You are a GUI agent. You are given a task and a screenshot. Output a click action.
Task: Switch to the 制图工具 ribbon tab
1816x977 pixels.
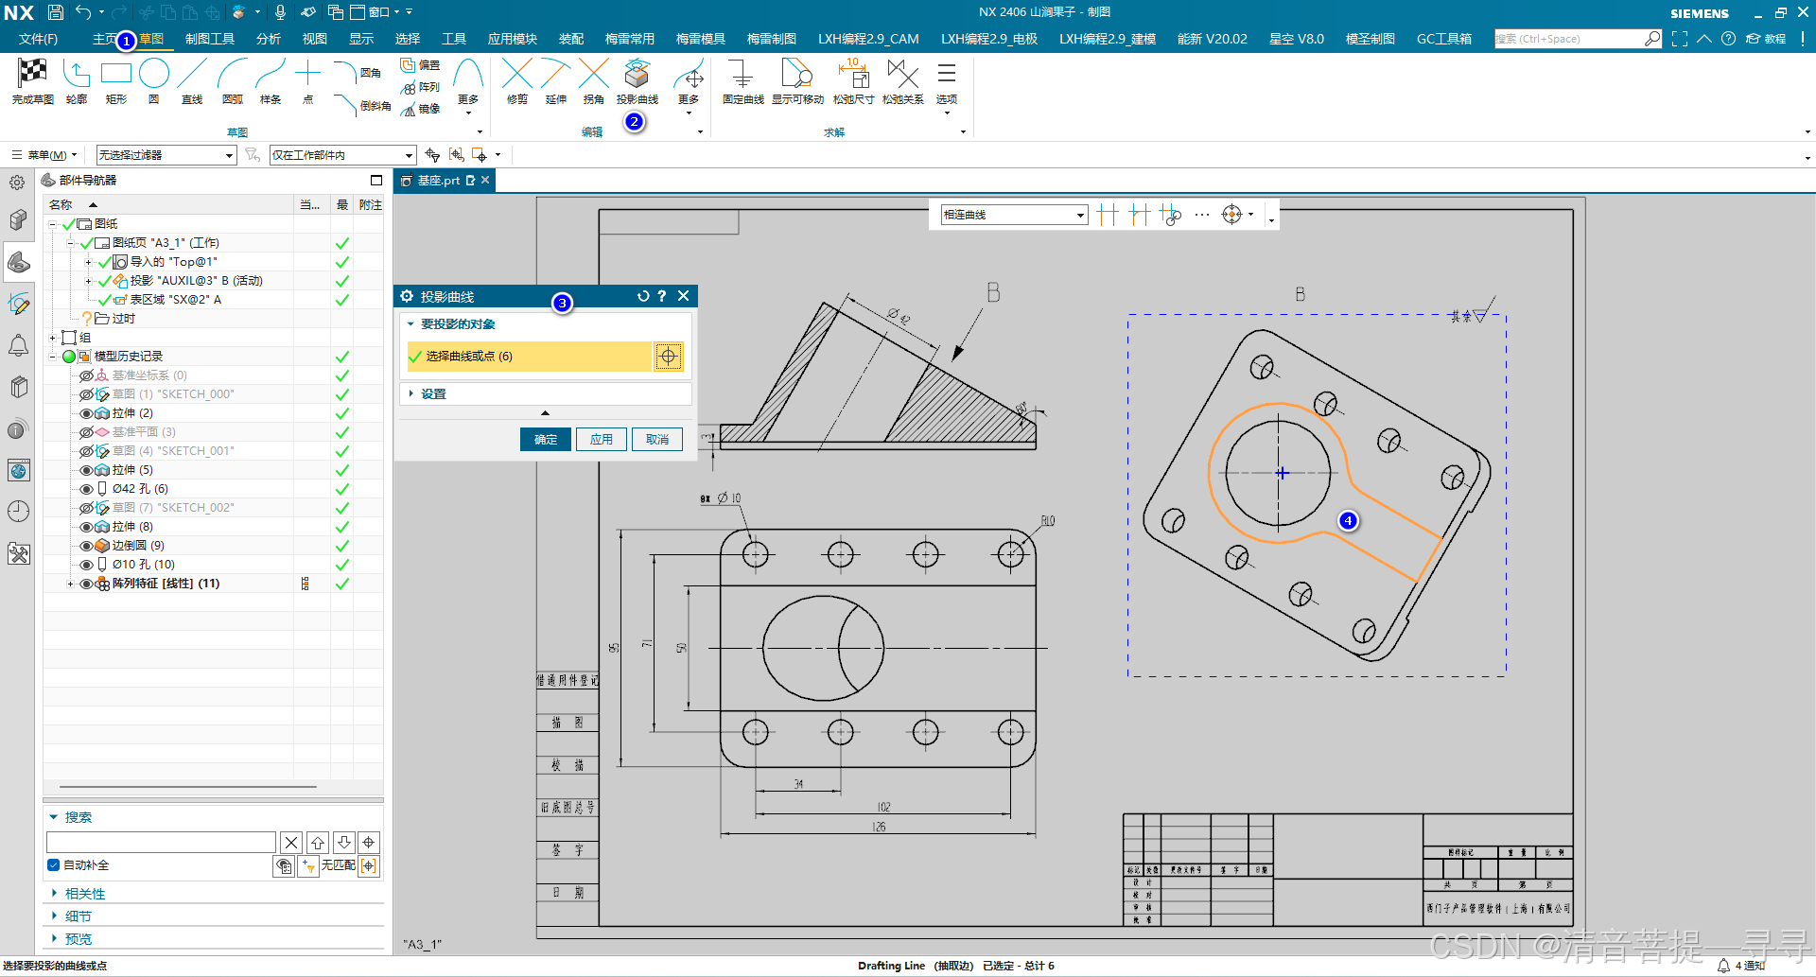pyautogui.click(x=209, y=39)
